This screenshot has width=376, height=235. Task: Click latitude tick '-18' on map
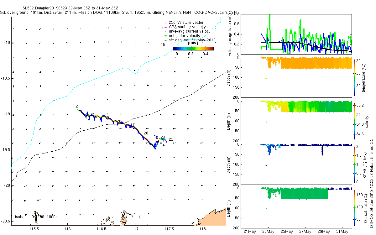pyautogui.click(x=6, y=43)
